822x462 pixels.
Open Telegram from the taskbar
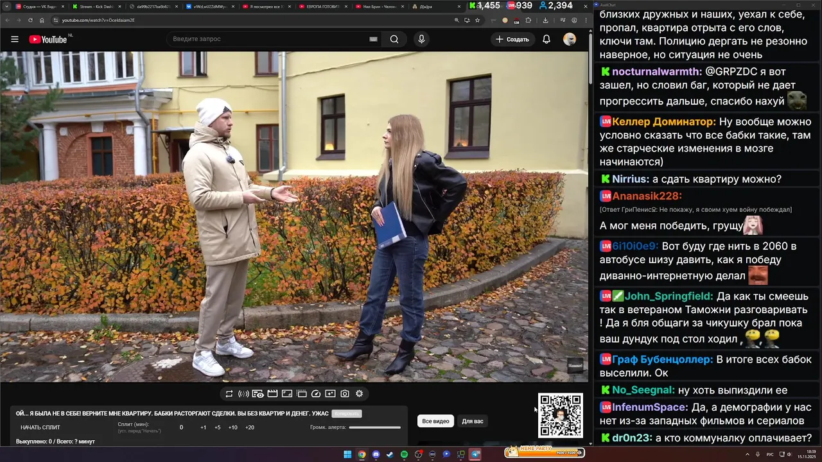tap(475, 454)
